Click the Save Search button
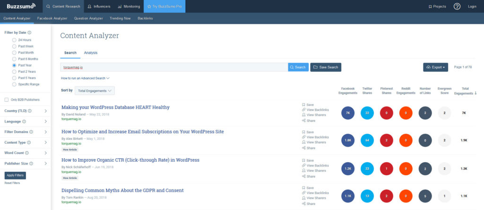484x210 pixels. pyautogui.click(x=326, y=67)
